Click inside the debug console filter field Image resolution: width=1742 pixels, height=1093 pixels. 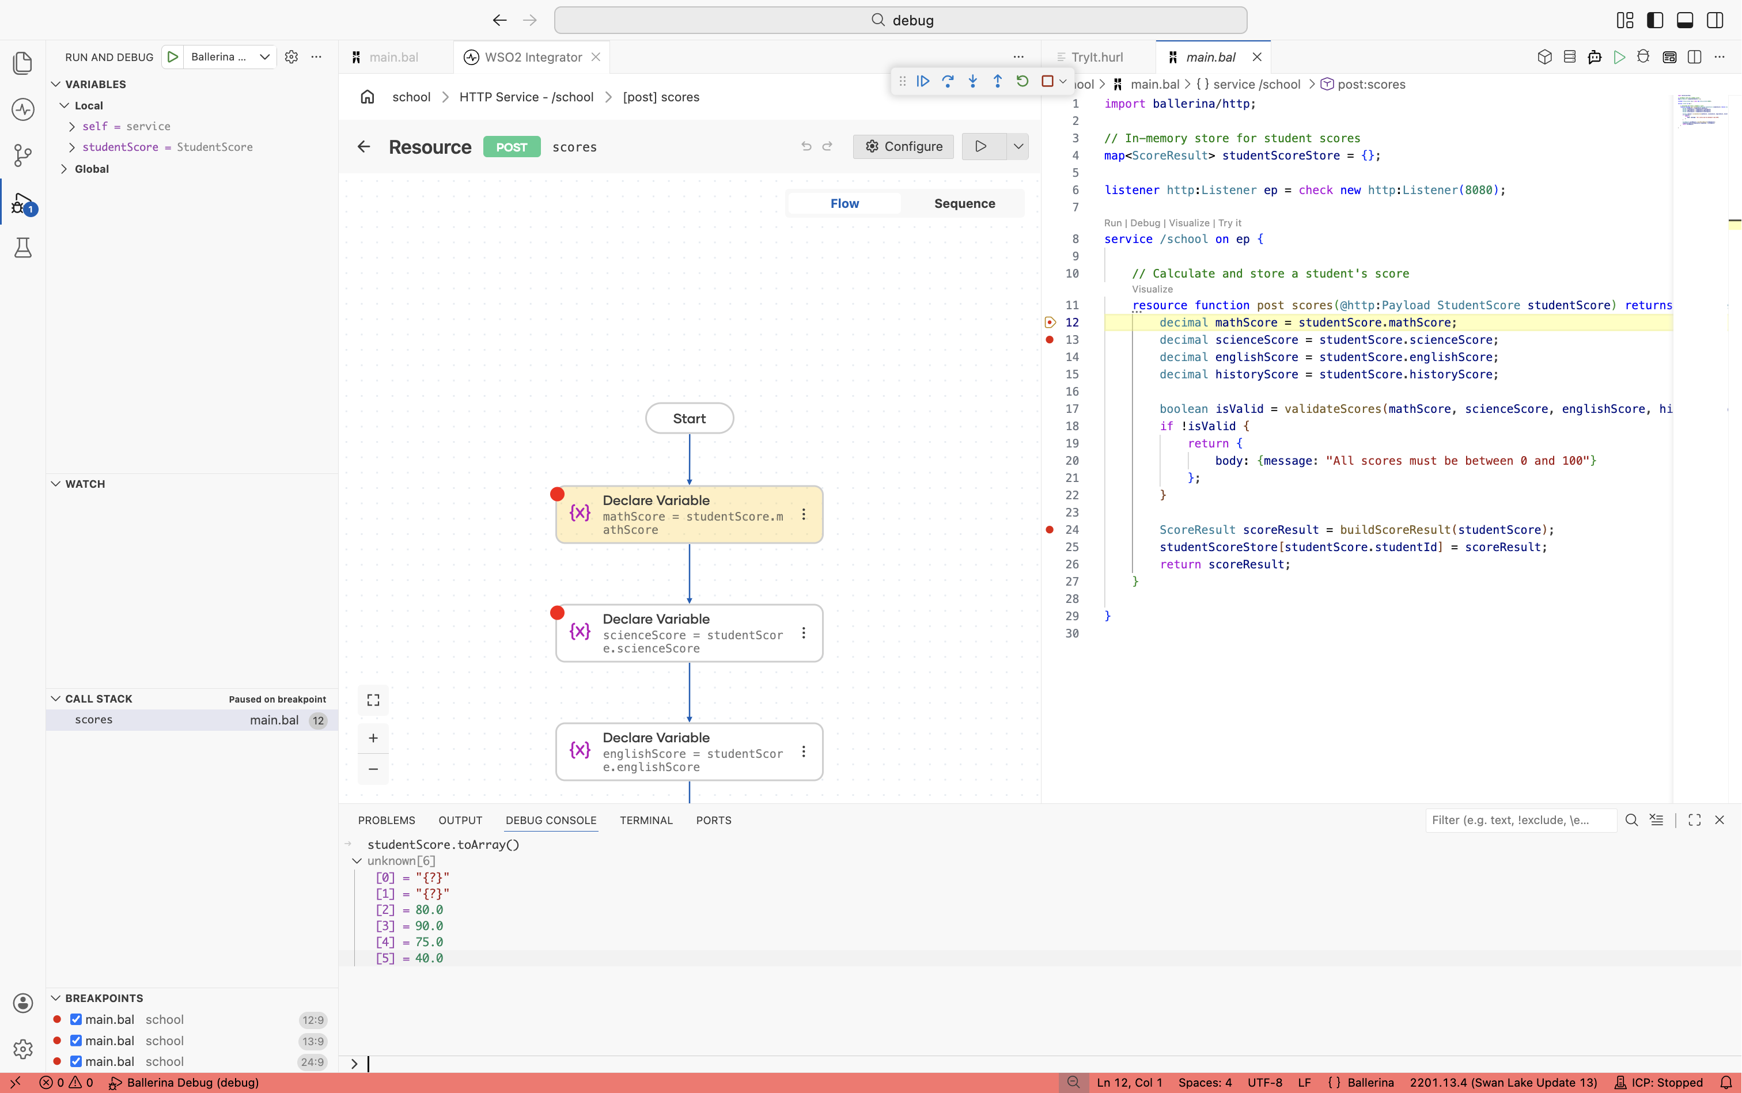click(1521, 820)
